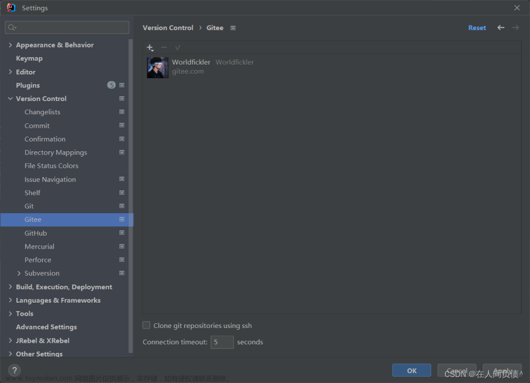Navigate forward with the right arrow

(515, 28)
